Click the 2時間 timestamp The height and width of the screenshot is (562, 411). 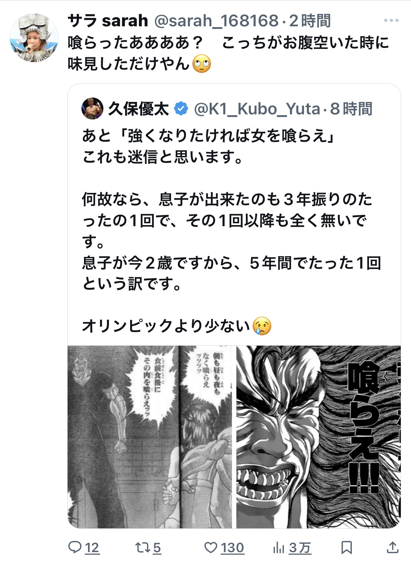tap(310, 21)
